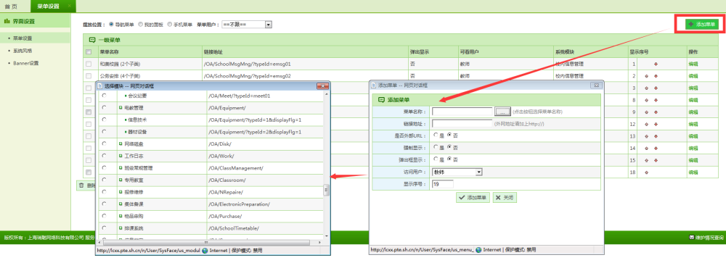726x263 pixels.
Task: Click the module dialog horizontal scrollbar thumb
Action: point(206,242)
